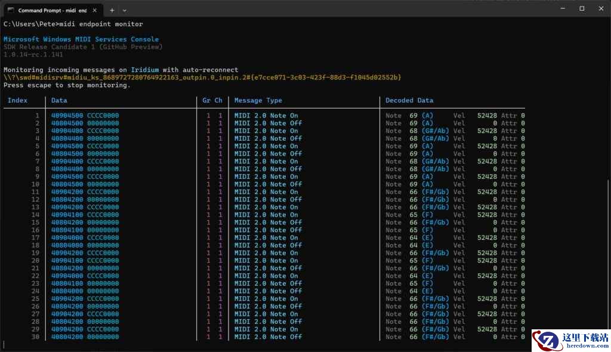The height and width of the screenshot is (352, 611).
Task: Select the Command Prompt - midi tab
Action: pos(52,10)
